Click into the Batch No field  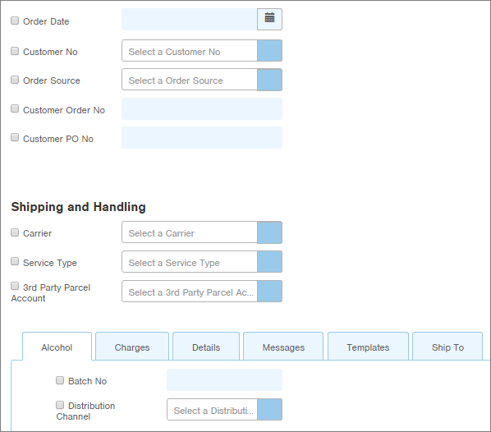coord(224,380)
